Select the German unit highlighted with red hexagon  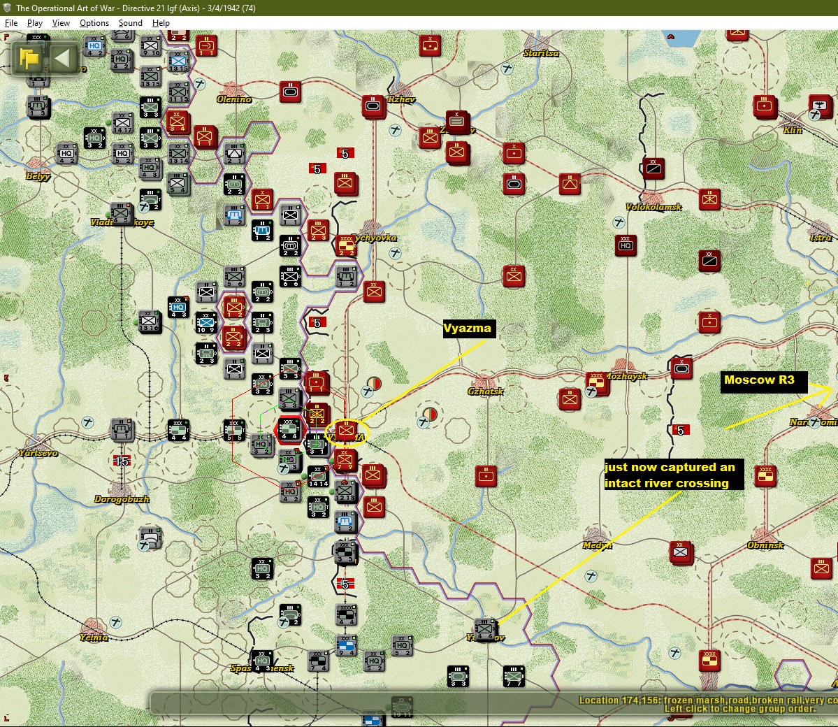[289, 429]
